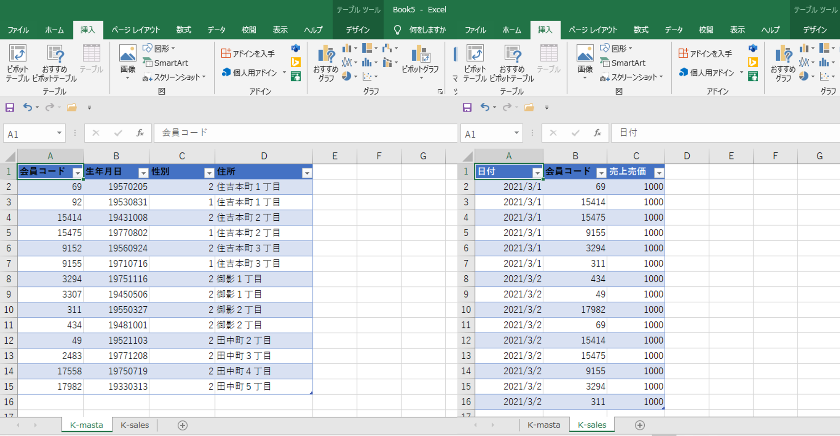
Task: Click the Undo arrow in the left window
Action: tap(28, 107)
